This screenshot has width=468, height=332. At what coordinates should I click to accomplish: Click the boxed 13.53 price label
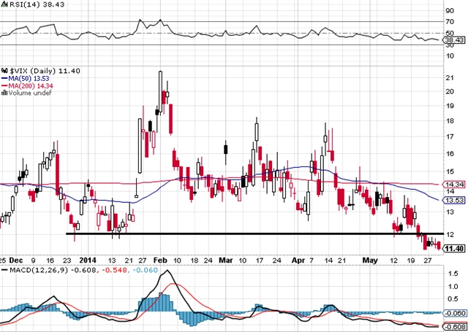454,201
